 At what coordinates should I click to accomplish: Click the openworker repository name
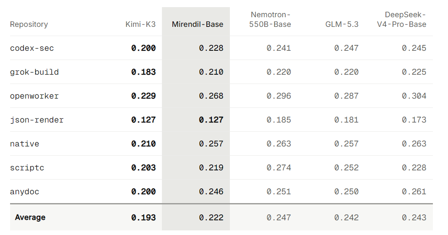click(34, 96)
